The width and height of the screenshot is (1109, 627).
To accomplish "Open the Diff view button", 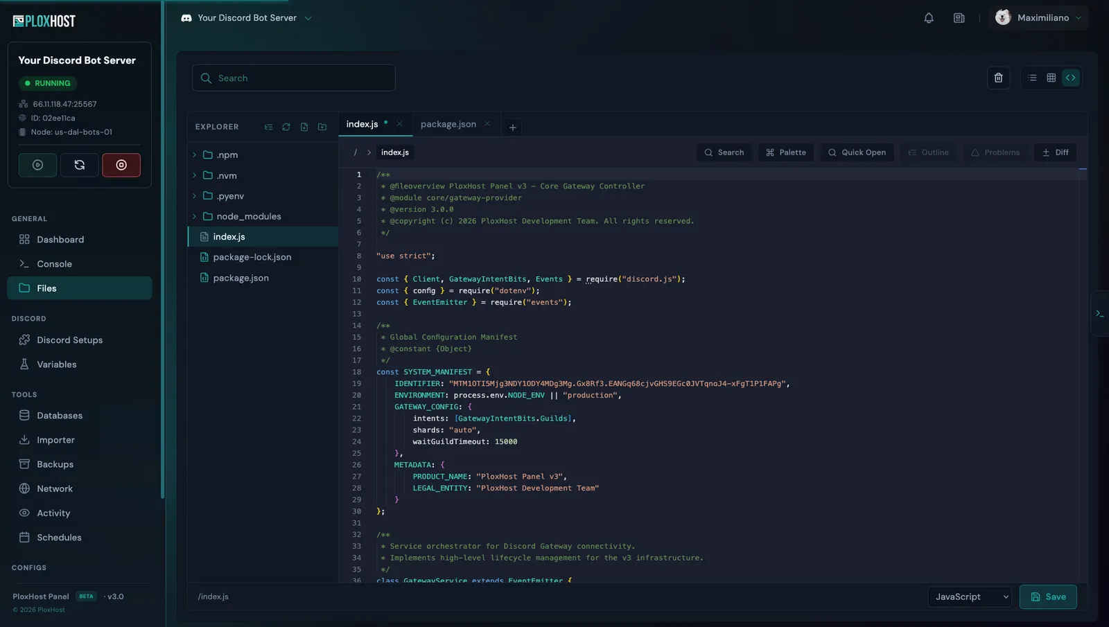I will pos(1055,152).
